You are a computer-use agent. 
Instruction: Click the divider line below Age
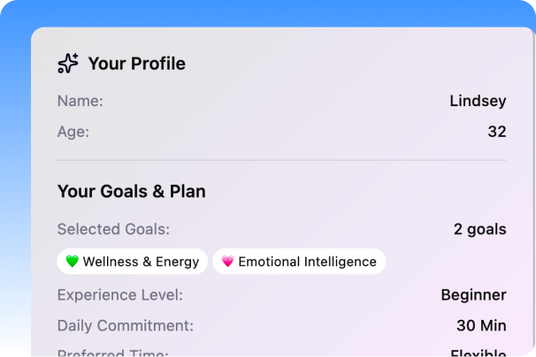(281, 160)
